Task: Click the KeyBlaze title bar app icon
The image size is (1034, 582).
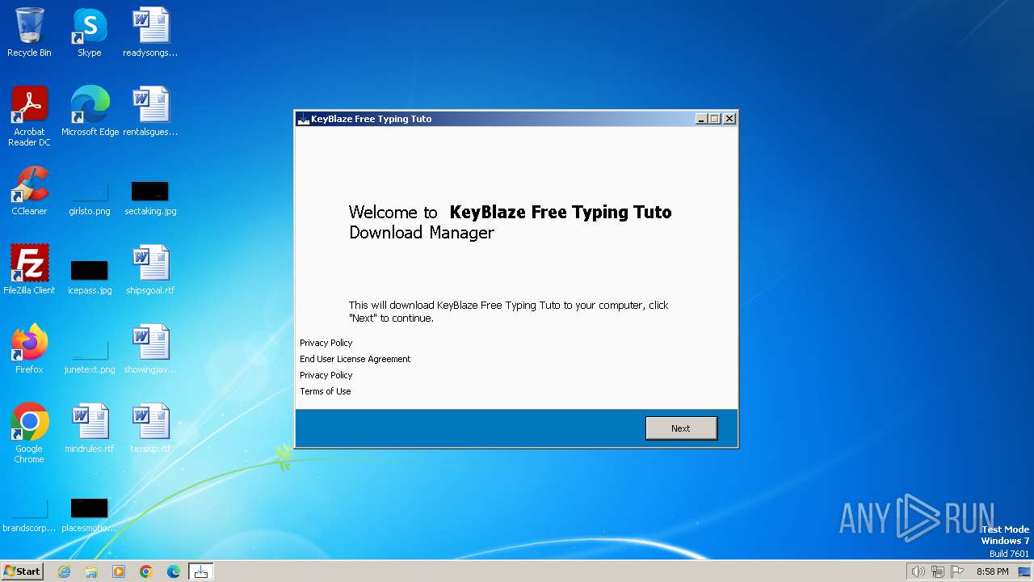Action: pyautogui.click(x=304, y=119)
